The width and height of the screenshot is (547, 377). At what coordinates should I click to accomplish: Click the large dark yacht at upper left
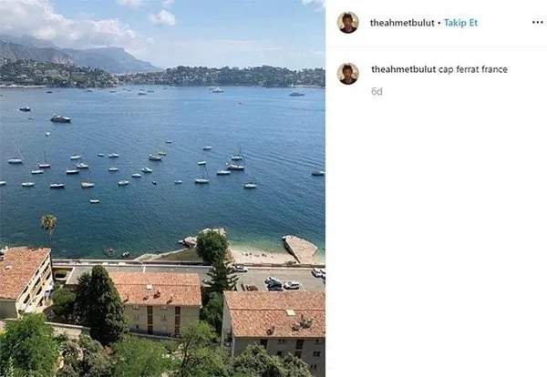60,118
